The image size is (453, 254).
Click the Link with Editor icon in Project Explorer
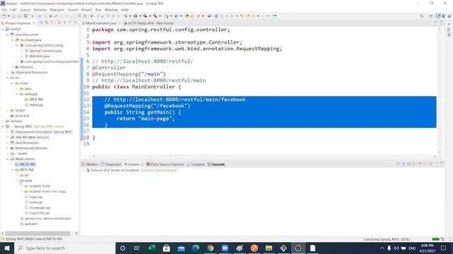click(x=47, y=23)
